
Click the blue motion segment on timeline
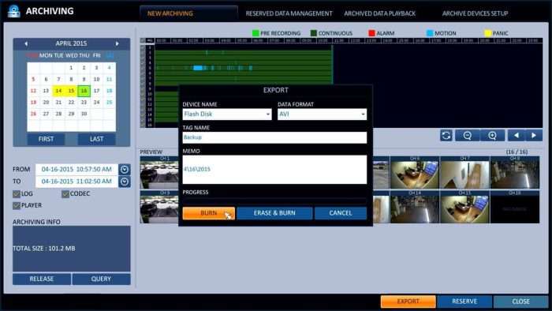(198, 68)
